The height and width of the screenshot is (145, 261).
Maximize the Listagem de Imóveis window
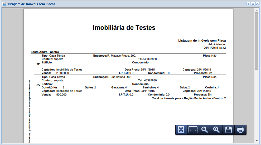click(x=253, y=4)
